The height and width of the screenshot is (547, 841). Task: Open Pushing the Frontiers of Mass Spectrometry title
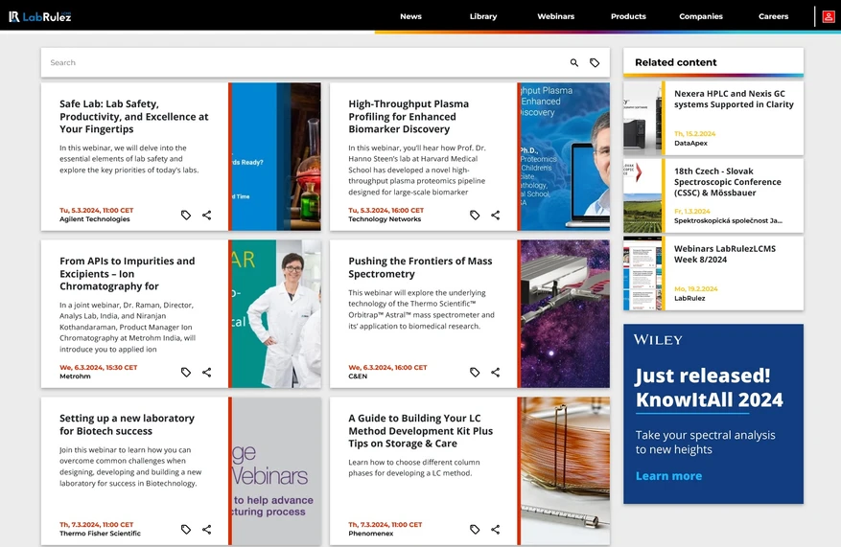click(x=420, y=267)
